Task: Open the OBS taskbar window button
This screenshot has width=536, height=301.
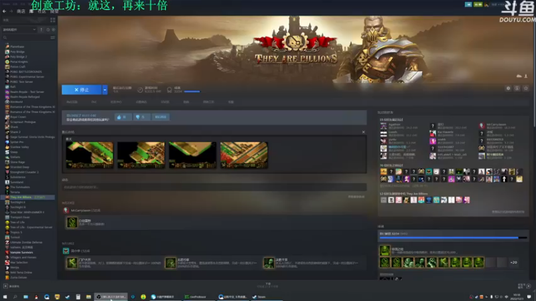Action: point(111,297)
